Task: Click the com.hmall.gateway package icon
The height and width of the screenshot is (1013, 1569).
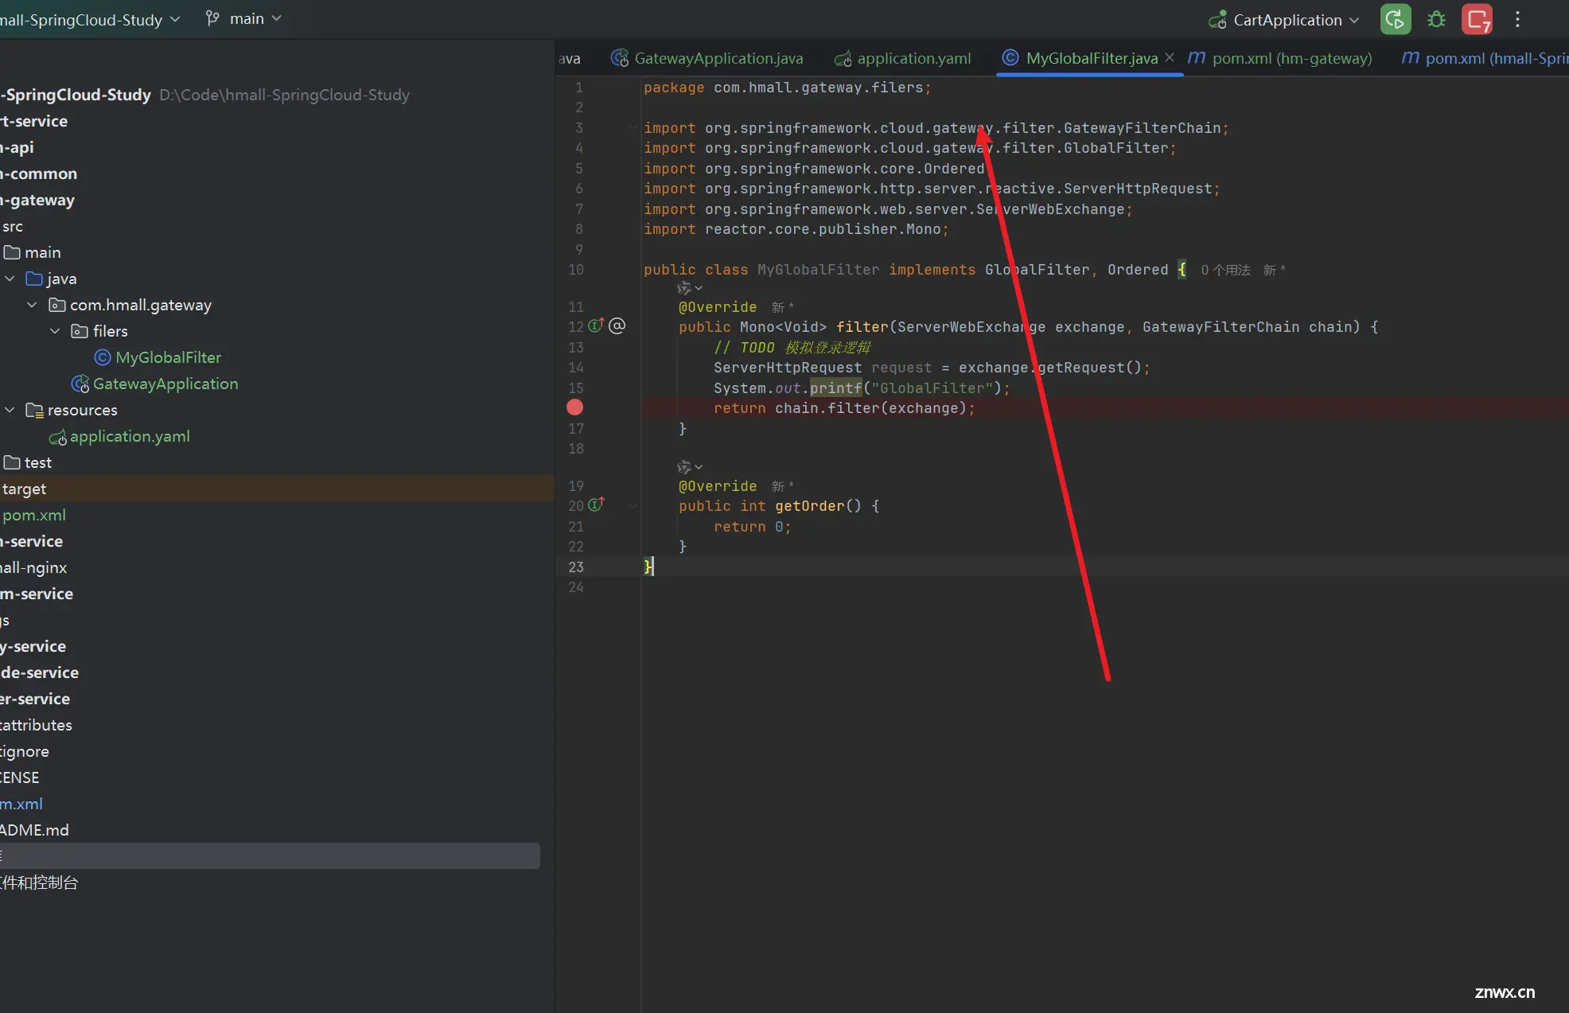Action: [x=56, y=305]
